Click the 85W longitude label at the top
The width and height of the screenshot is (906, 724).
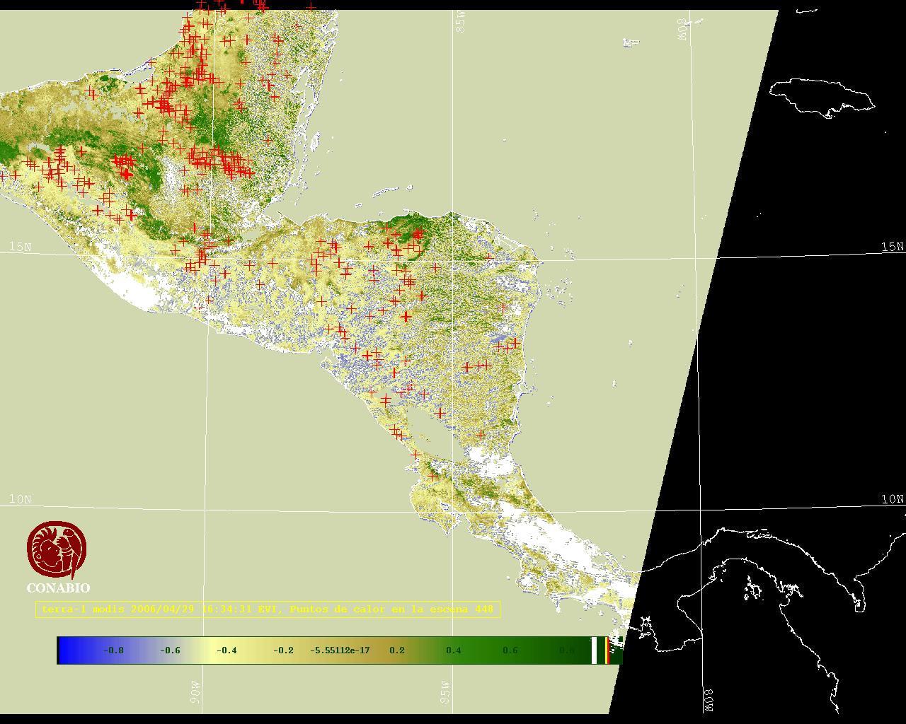(461, 22)
